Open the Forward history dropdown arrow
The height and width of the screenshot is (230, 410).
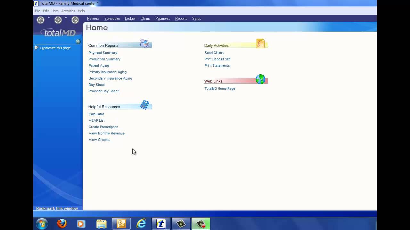coord(66,18)
